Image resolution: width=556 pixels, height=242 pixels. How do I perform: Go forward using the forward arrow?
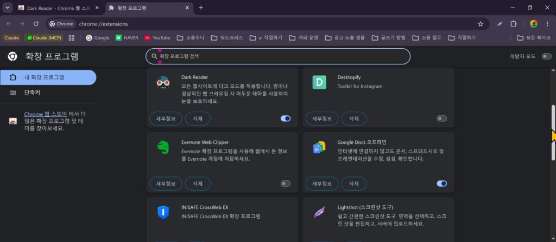pyautogui.click(x=22, y=24)
